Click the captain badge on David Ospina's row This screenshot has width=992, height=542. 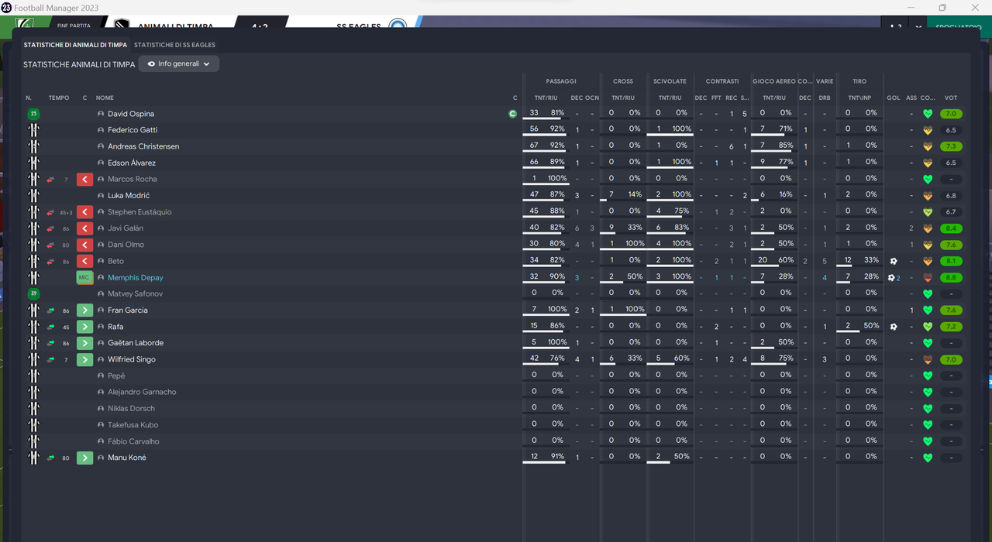pos(512,114)
